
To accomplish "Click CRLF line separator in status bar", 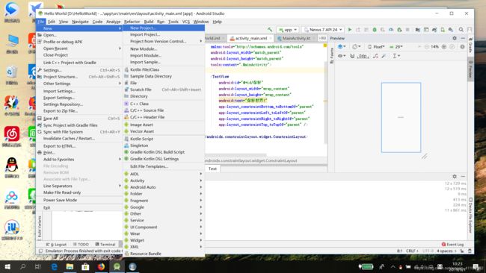I will click(412, 251).
